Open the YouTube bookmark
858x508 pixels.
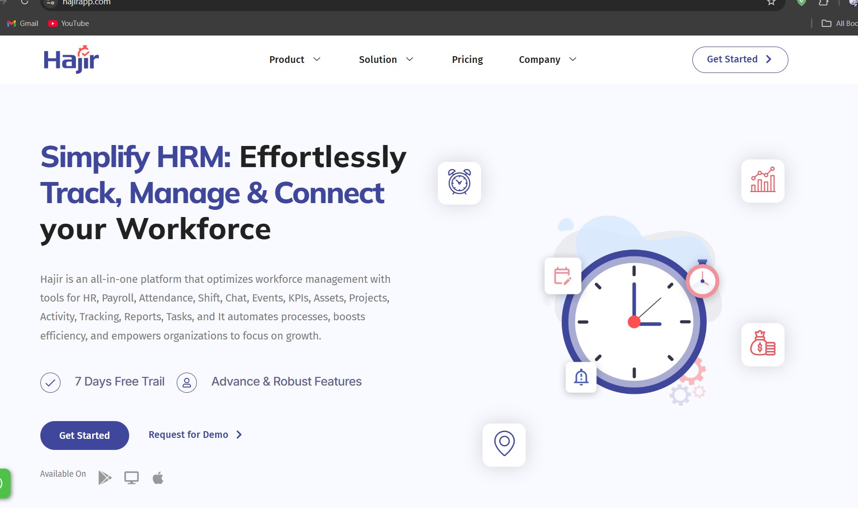[69, 23]
